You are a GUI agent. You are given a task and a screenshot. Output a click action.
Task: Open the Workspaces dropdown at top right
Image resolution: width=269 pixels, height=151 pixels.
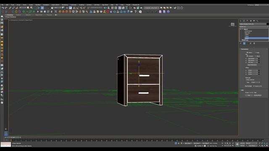click(x=261, y=5)
